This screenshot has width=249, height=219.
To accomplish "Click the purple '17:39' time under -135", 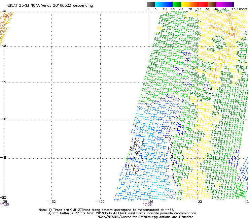I will (4, 205).
